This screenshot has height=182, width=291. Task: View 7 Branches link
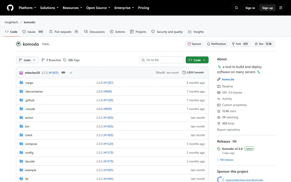point(51,60)
